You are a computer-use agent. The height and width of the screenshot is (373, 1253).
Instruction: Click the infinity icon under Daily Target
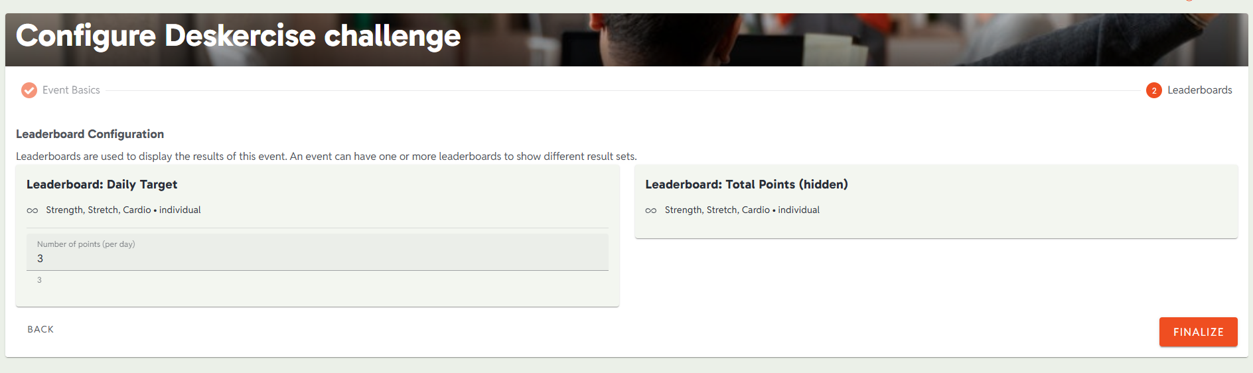(33, 210)
